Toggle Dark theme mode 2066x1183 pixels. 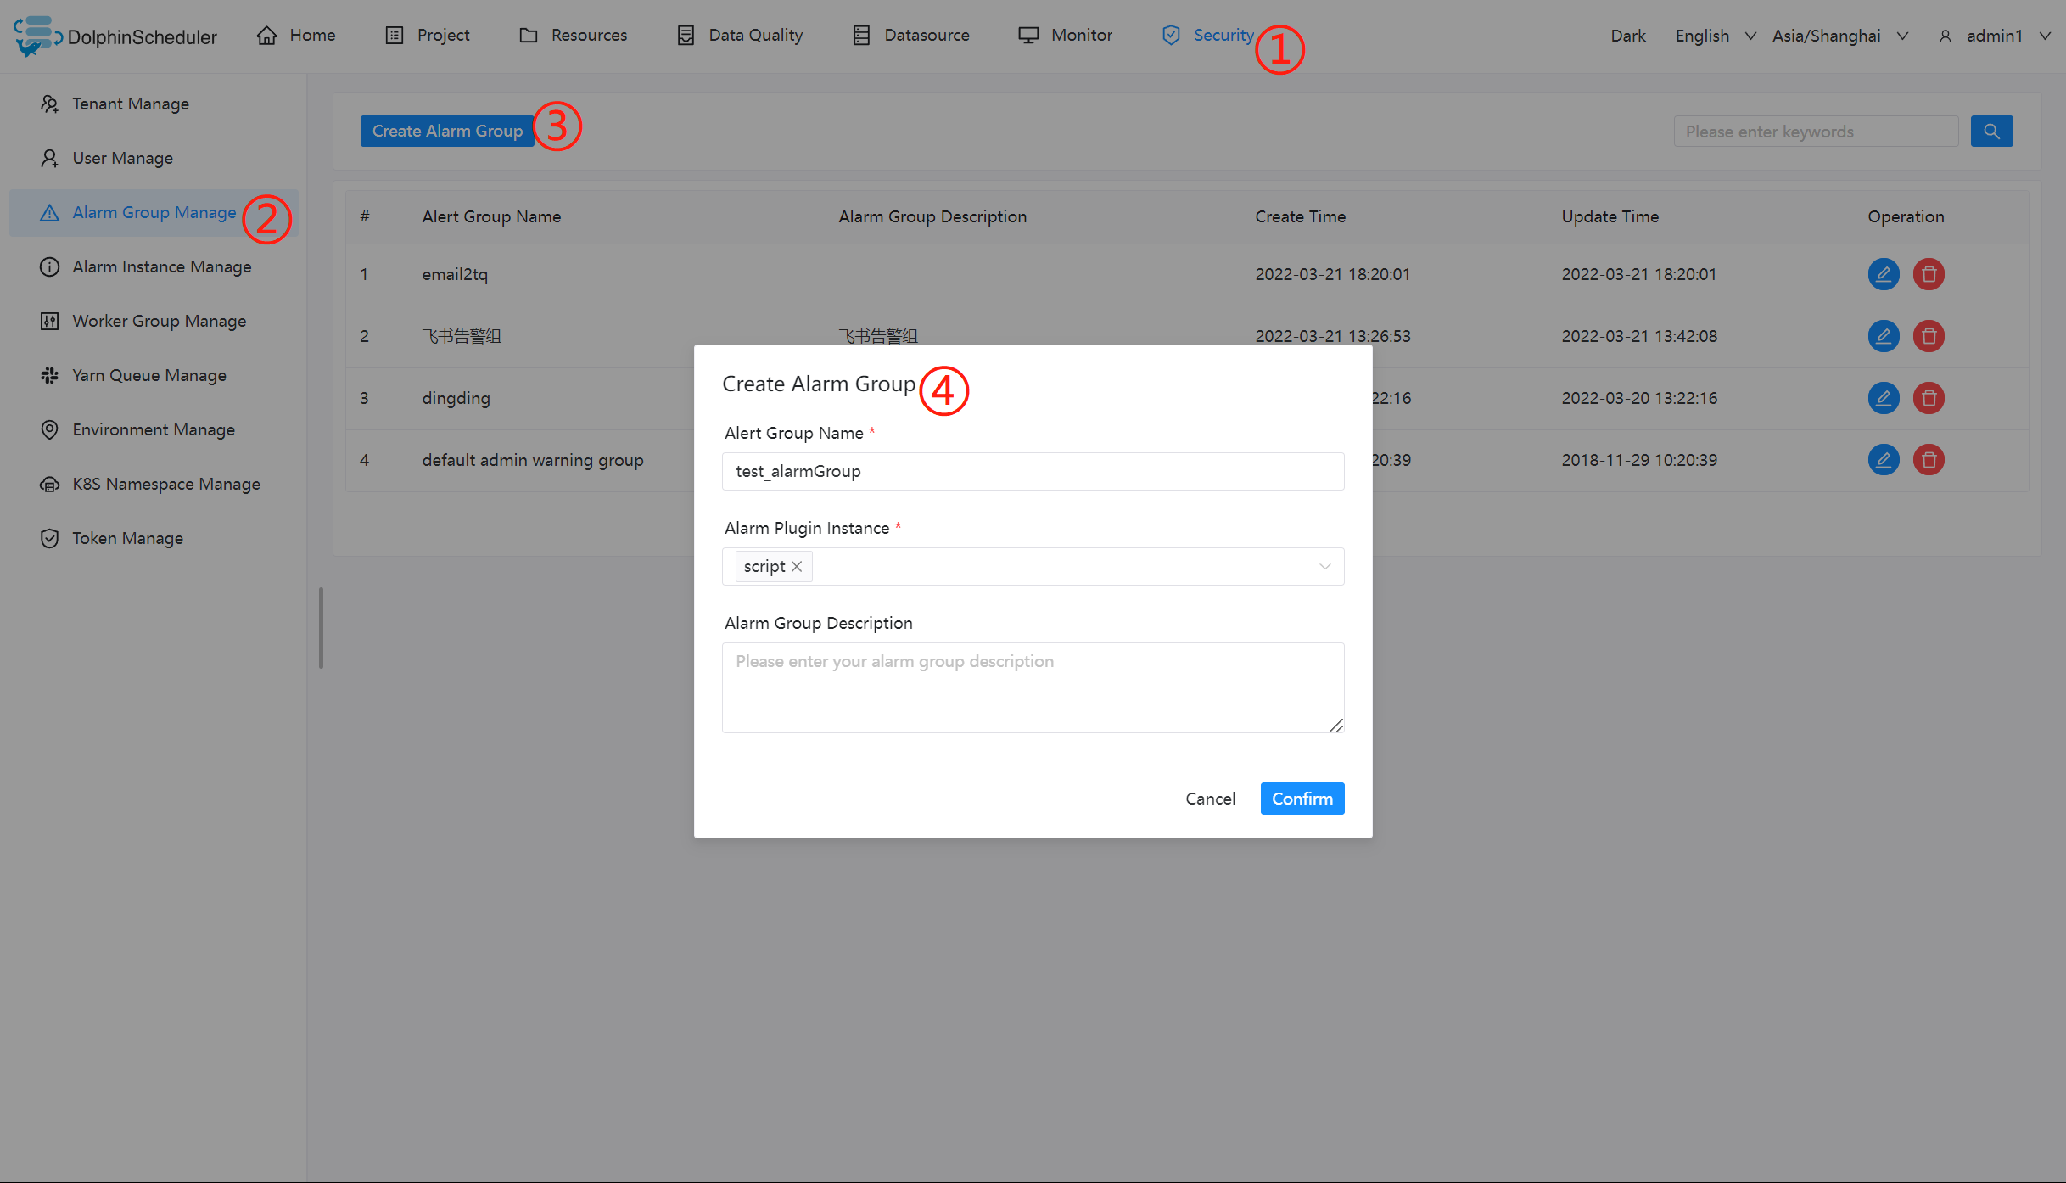click(1627, 36)
